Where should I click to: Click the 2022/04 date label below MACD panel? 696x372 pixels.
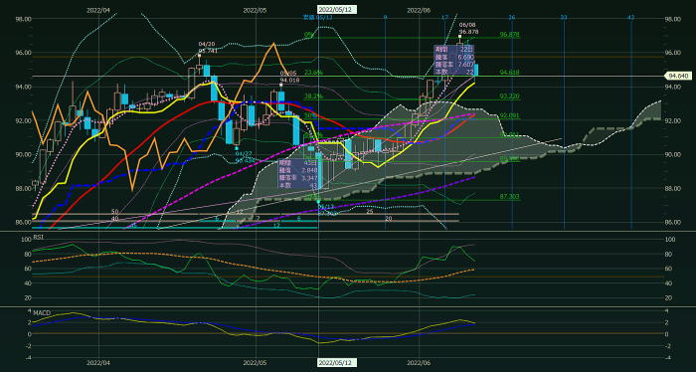pos(98,363)
